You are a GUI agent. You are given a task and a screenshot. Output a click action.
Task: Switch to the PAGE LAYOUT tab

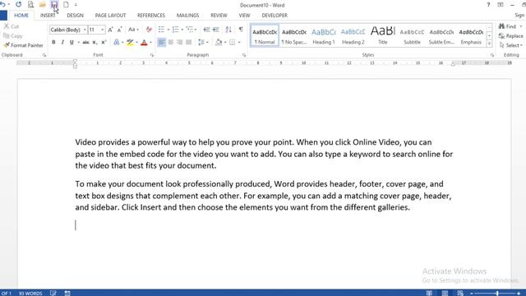(x=110, y=16)
